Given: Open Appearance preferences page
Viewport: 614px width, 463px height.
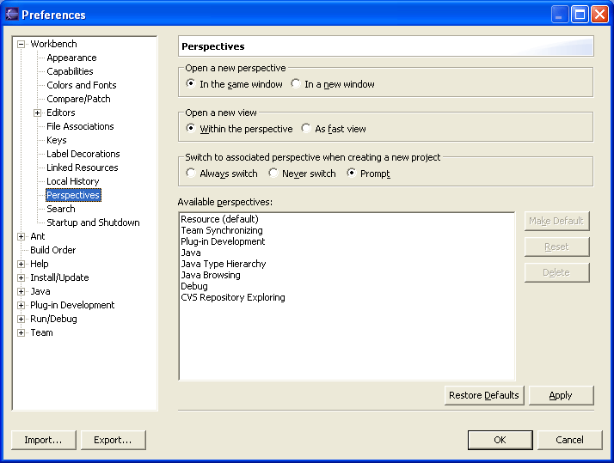Looking at the screenshot, I should [71, 58].
